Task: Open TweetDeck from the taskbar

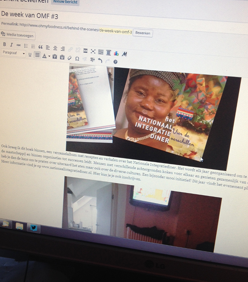Action: point(33,227)
